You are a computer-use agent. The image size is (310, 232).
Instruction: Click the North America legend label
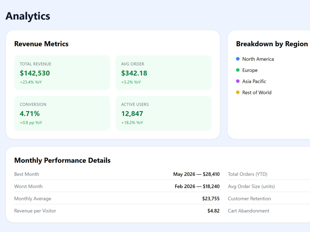(x=258, y=59)
